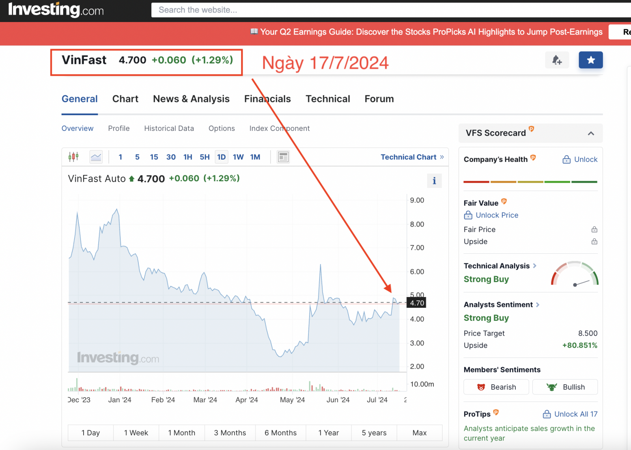Click the lock icon beside Unlock All 17
Image resolution: width=631 pixels, height=450 pixels.
pyautogui.click(x=547, y=414)
